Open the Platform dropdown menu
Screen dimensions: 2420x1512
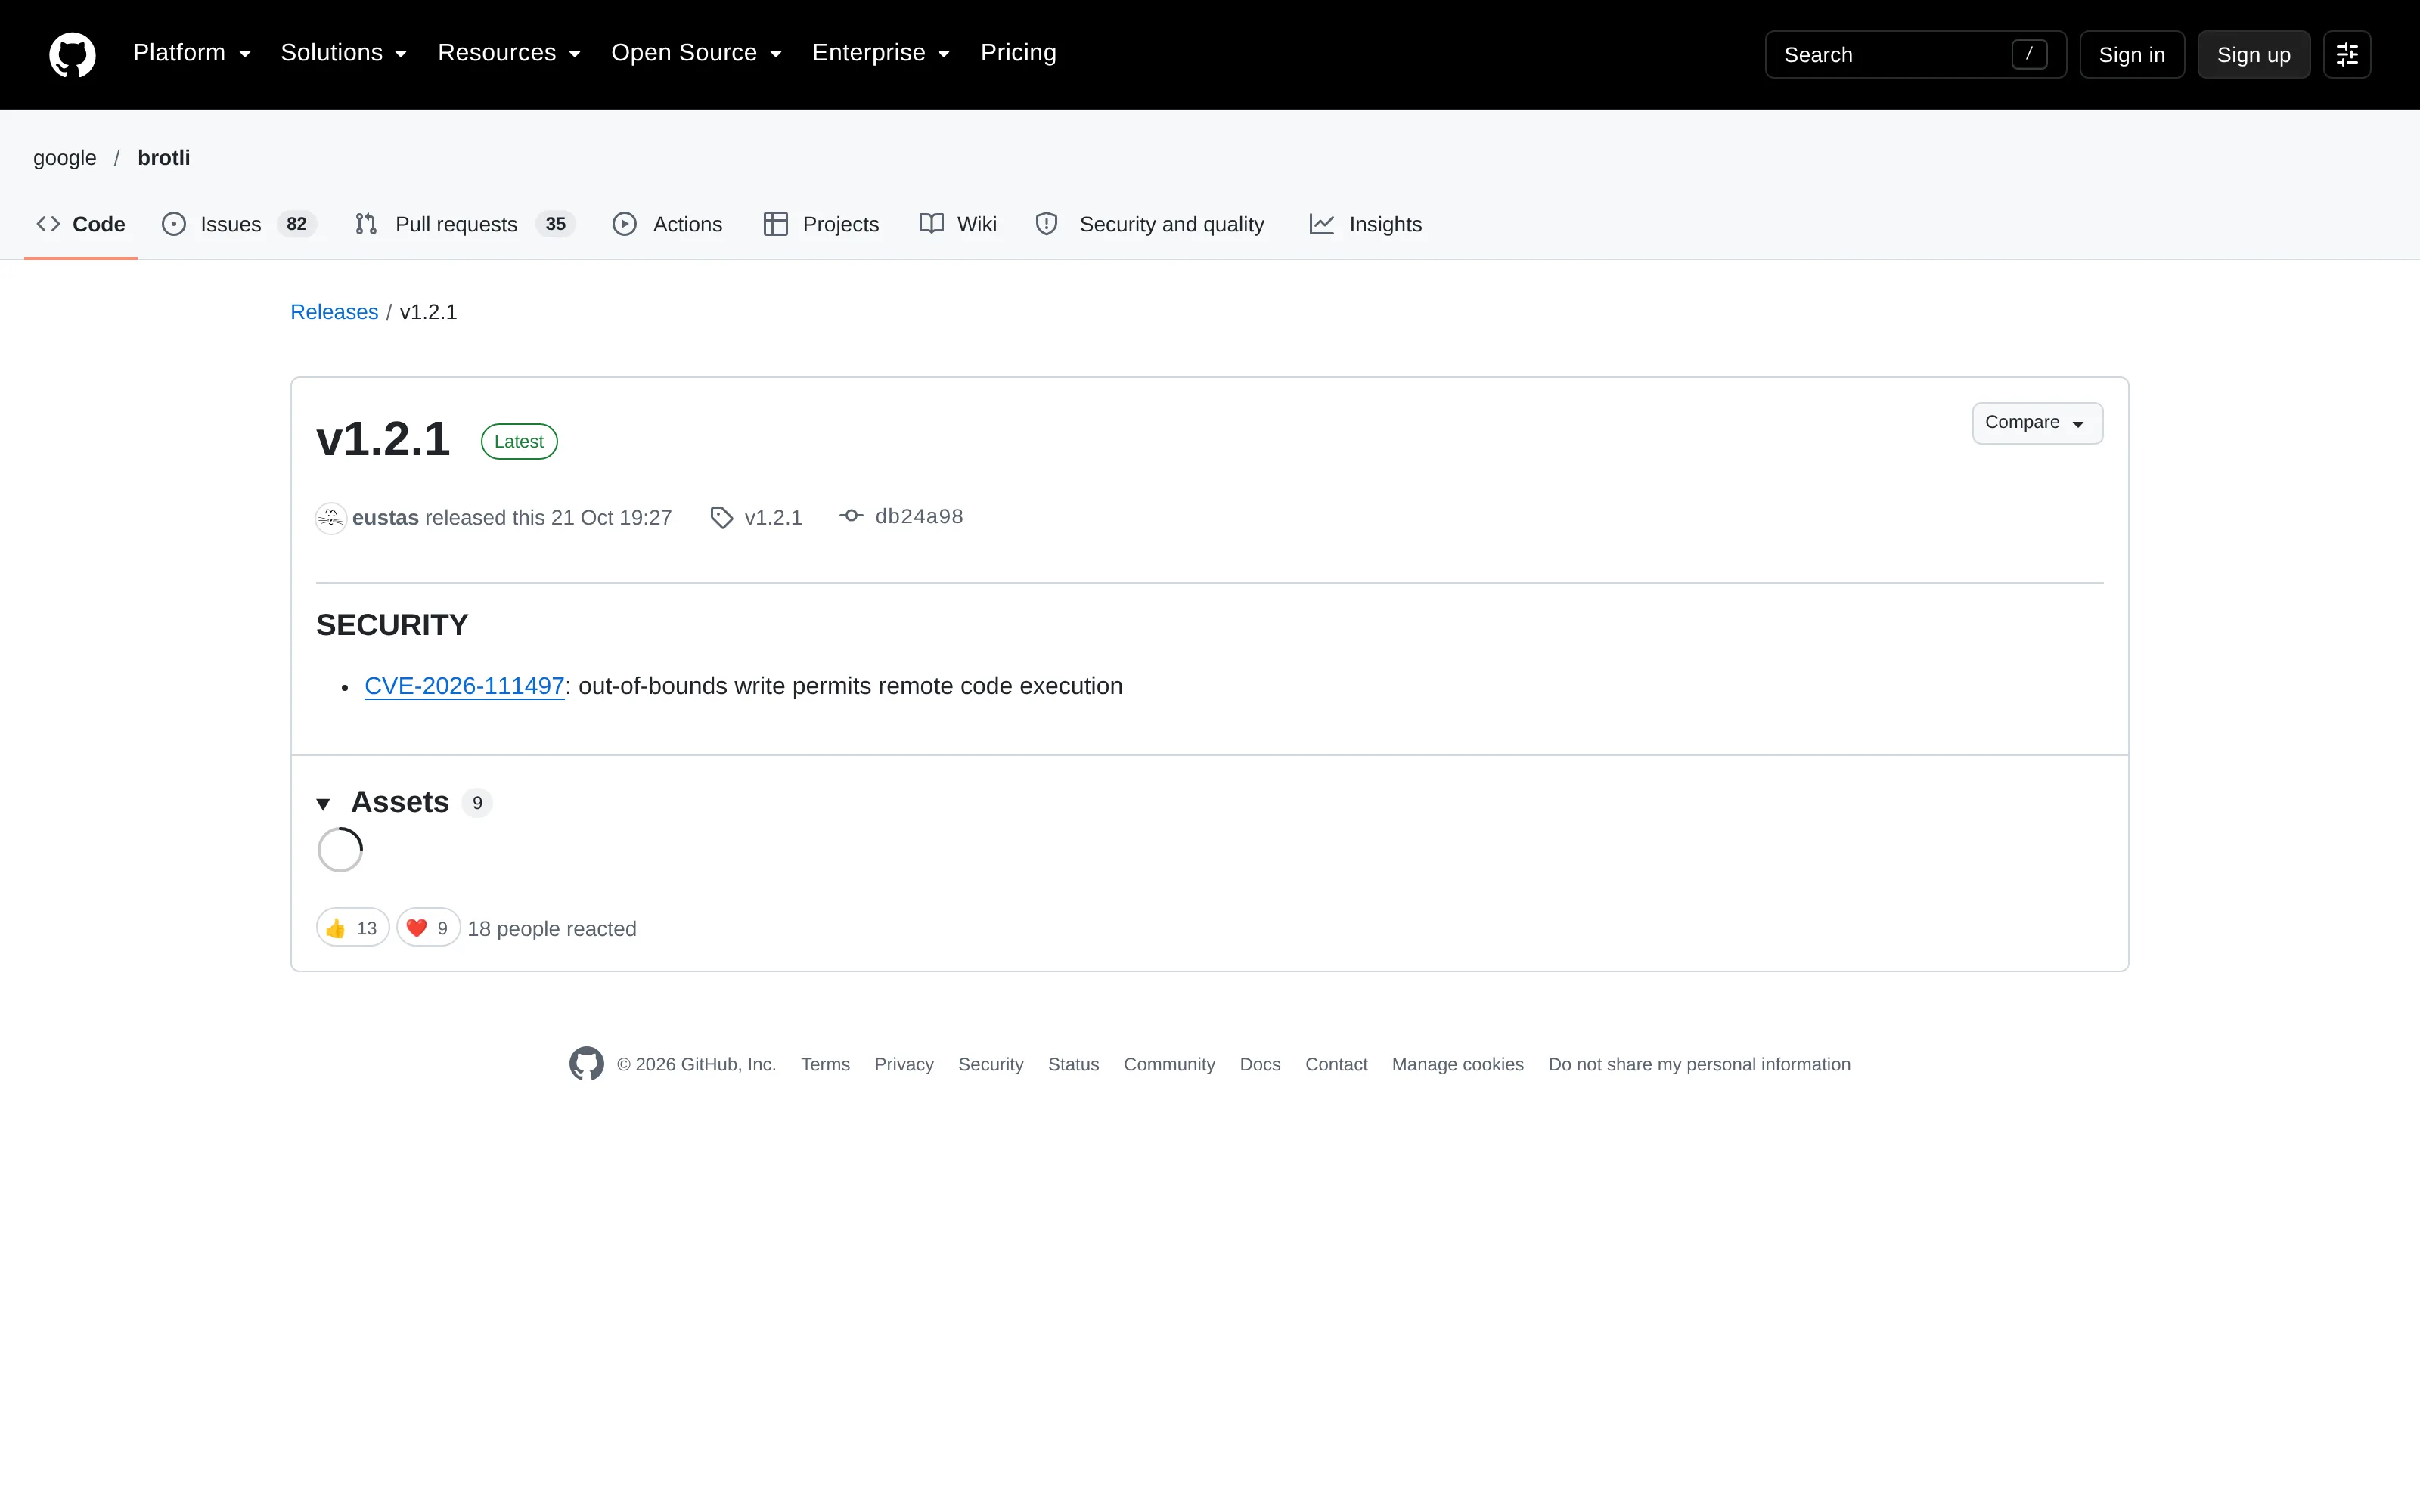(191, 53)
